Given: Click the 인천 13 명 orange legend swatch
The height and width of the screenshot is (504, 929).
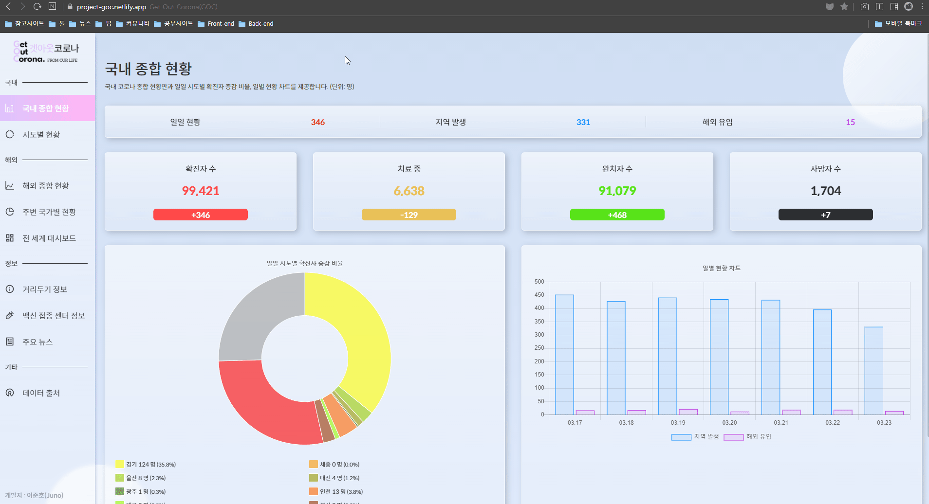Looking at the screenshot, I should coord(314,491).
